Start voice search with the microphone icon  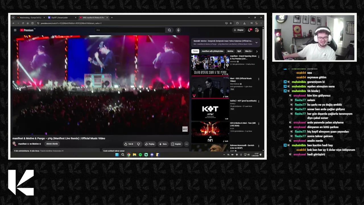(x=178, y=30)
